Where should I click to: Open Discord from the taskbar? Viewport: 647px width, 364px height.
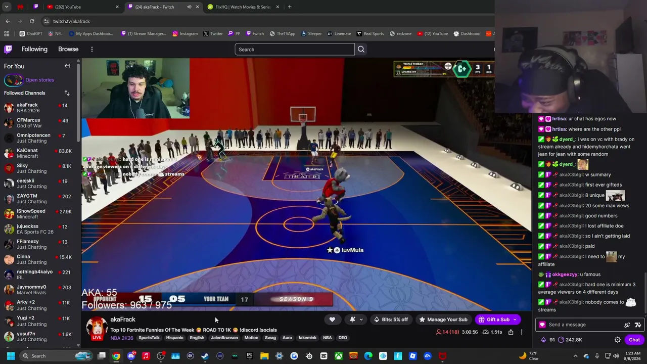pyautogui.click(x=131, y=356)
